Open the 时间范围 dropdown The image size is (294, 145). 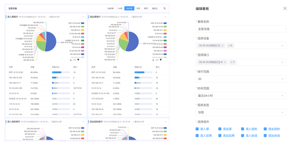click(241, 96)
